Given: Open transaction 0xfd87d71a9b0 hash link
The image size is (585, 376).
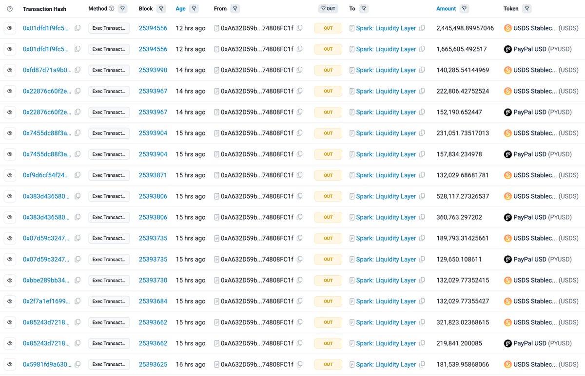Looking at the screenshot, I should tap(47, 70).
